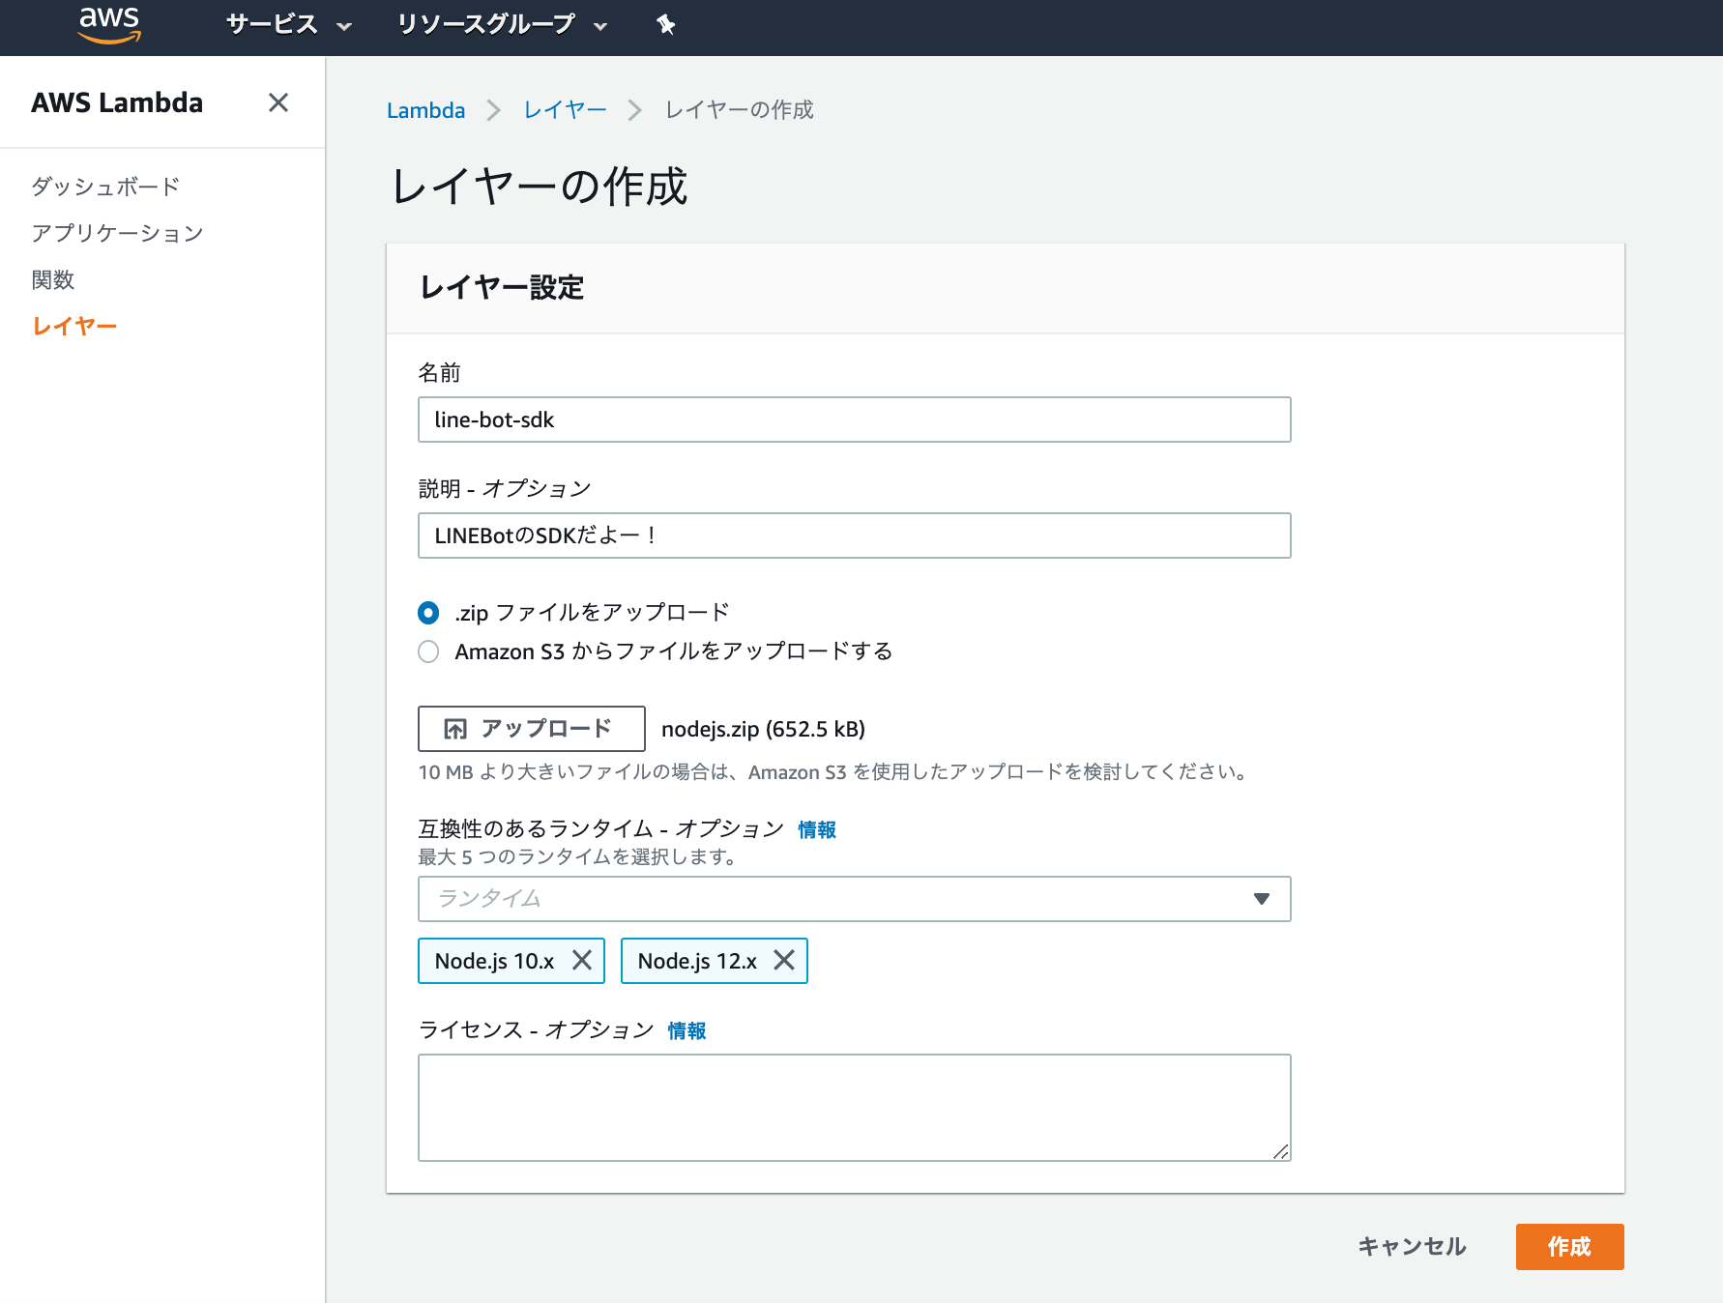Screen dimensions: 1723x1303
Task: Click the pin icon in top navigation bar
Action: 666,25
